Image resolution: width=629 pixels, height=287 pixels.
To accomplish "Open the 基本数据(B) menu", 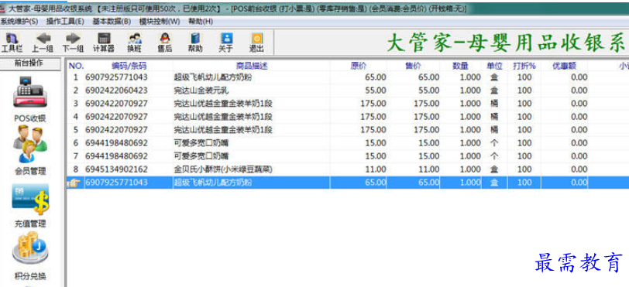I will coord(112,21).
